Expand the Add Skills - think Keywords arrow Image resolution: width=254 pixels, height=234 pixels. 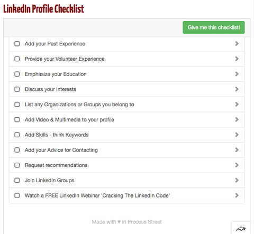point(237,135)
